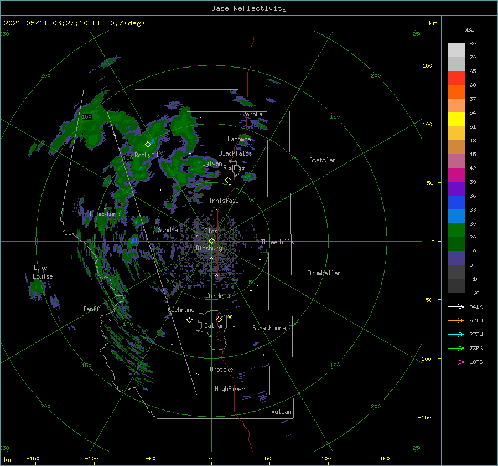Click the Strathmore city label
Viewport: 498px width, 466px height.
tap(269, 328)
